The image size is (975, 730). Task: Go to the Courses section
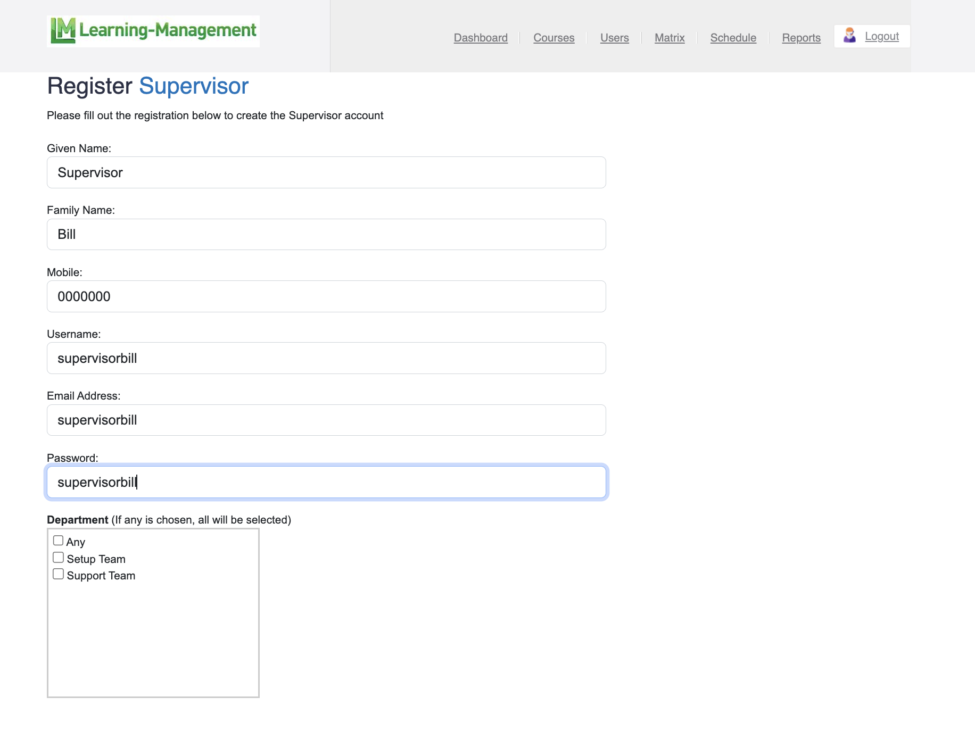coord(553,38)
